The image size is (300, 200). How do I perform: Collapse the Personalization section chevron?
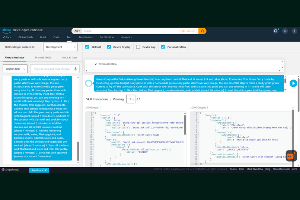[x=96, y=64]
